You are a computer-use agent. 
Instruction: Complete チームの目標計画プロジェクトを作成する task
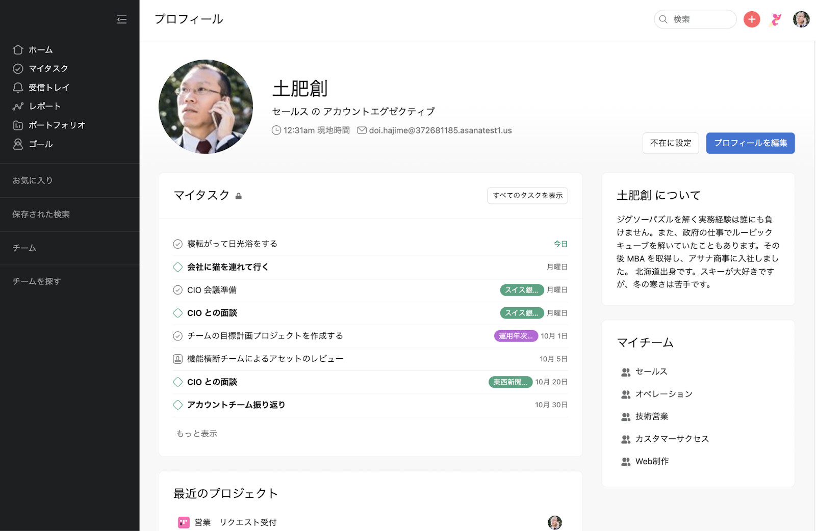click(178, 336)
